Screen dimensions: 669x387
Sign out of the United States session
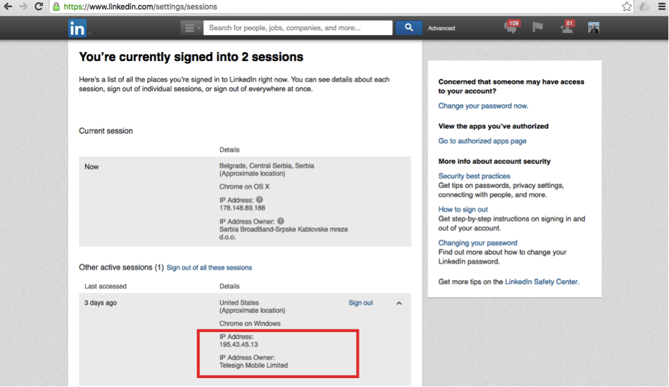coord(361,303)
